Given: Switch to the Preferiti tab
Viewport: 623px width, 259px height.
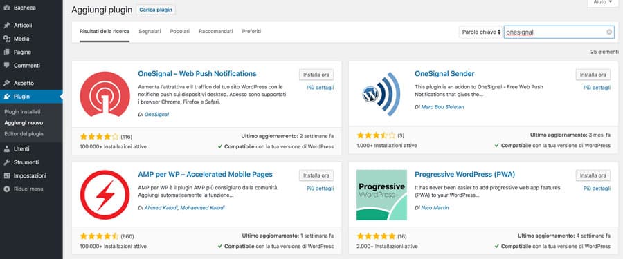Looking at the screenshot, I should tap(251, 31).
